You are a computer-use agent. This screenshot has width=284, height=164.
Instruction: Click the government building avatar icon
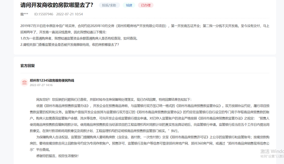[24, 83]
